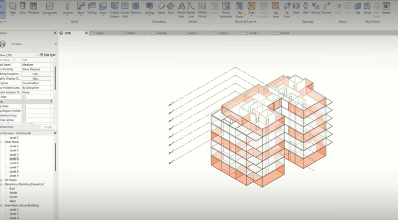Viewport: 398px width, 220px height.
Task: Switch to the Level 2 view tab
Action: [x=100, y=33]
